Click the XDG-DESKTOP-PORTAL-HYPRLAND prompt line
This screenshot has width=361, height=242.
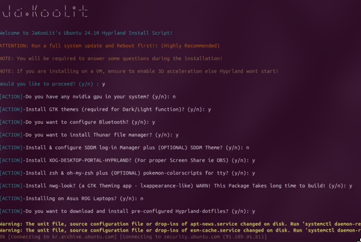point(127,160)
